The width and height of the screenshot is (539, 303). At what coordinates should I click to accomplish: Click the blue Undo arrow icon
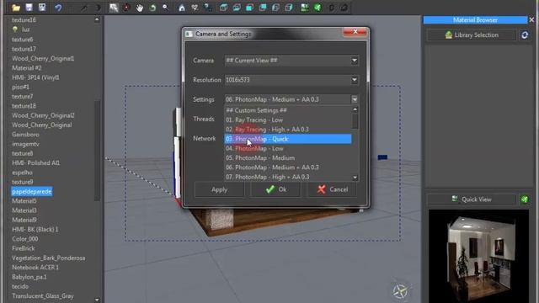(x=58, y=8)
